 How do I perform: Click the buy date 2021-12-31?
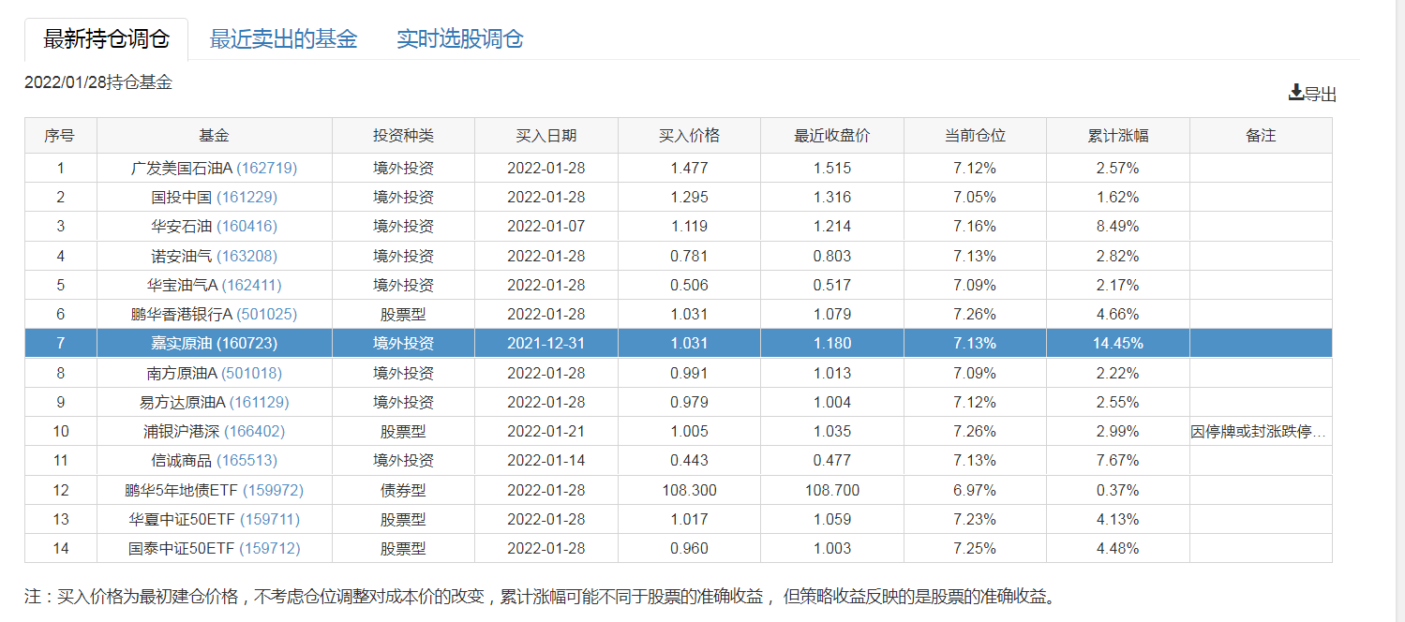tap(546, 344)
